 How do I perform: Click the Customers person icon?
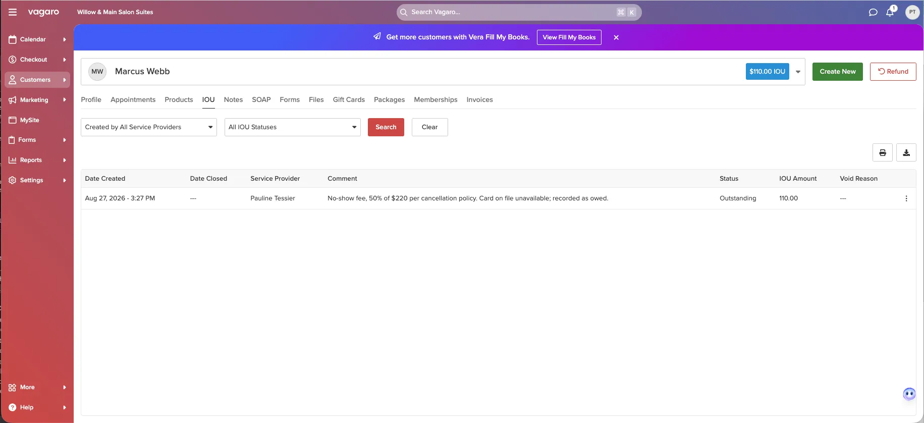click(13, 80)
